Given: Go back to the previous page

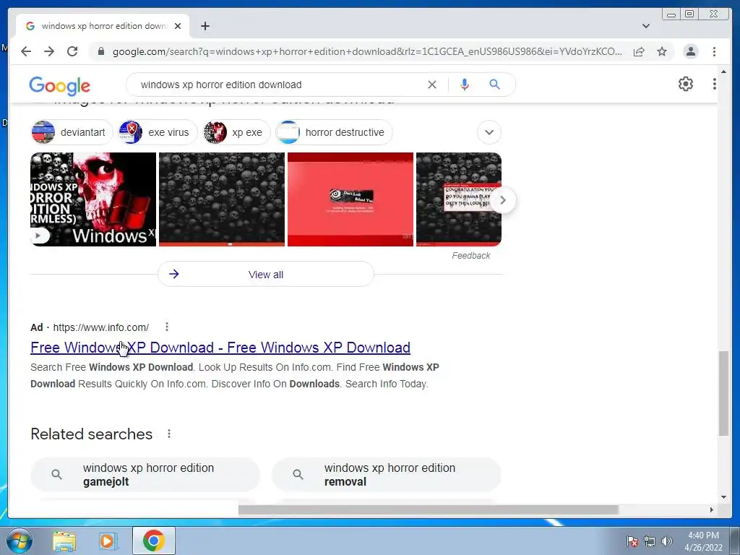Looking at the screenshot, I should (x=26, y=51).
